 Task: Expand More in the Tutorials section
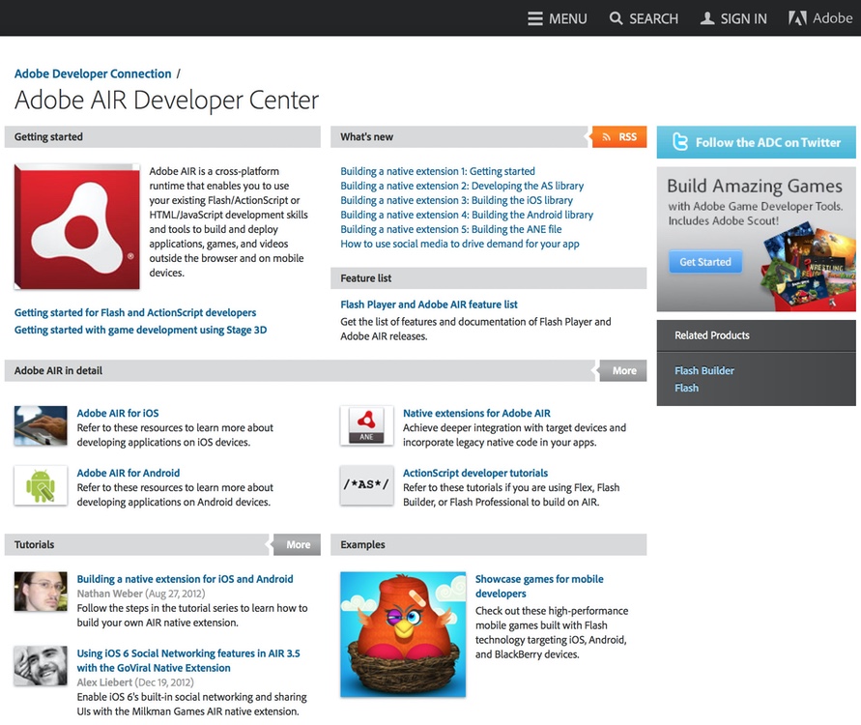297,544
